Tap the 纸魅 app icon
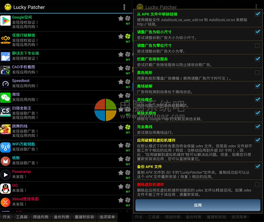 coord(5,161)
